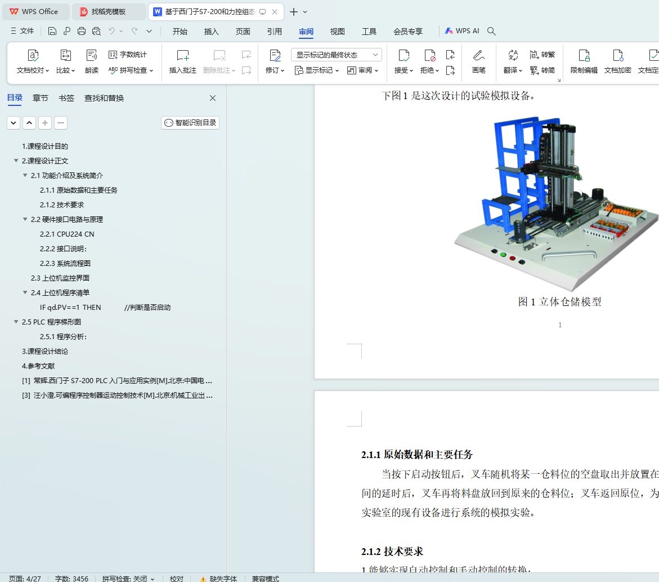Open the Review pane (审阅) dropdown
The height and width of the screenshot is (582, 659).
(362, 70)
